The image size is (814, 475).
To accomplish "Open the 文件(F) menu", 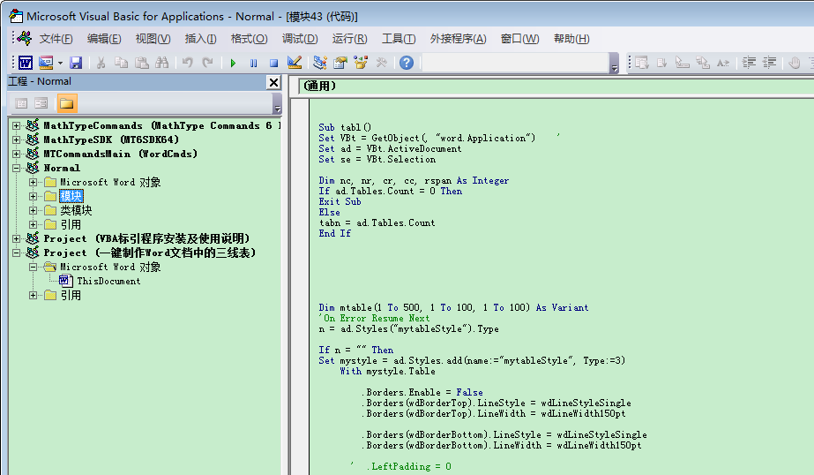I will (56, 39).
